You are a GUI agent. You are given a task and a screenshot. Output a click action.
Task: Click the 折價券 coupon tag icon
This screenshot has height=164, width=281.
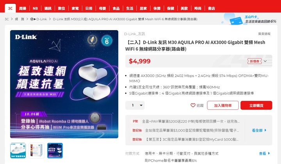coord(254,61)
